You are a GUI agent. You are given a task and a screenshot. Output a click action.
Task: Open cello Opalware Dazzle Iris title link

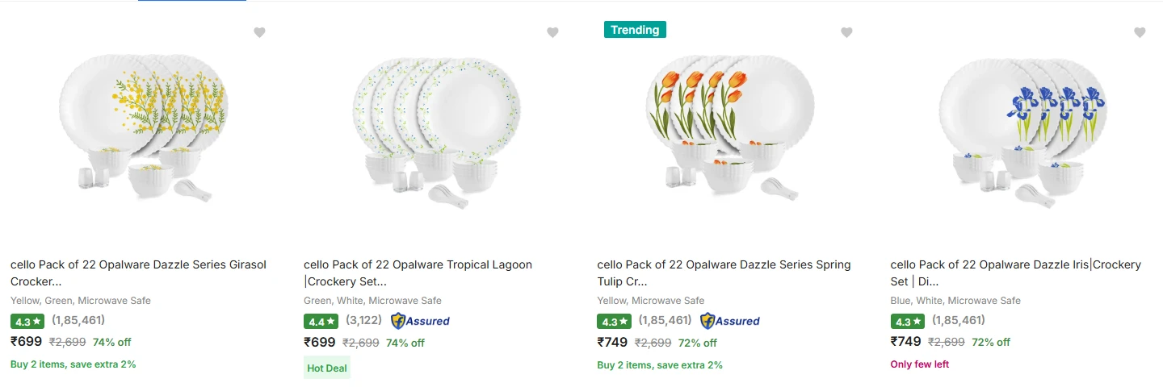[1015, 273]
